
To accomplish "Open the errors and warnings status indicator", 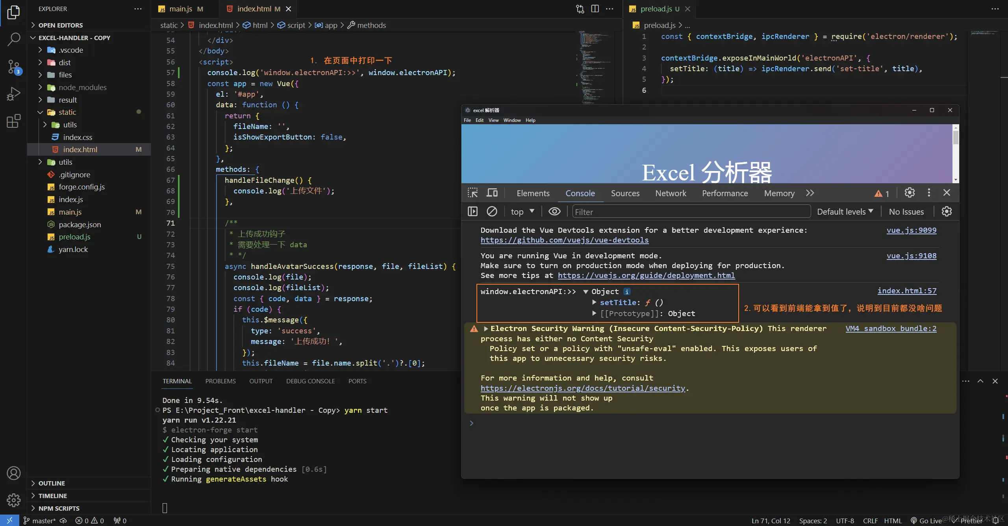I will 90,520.
